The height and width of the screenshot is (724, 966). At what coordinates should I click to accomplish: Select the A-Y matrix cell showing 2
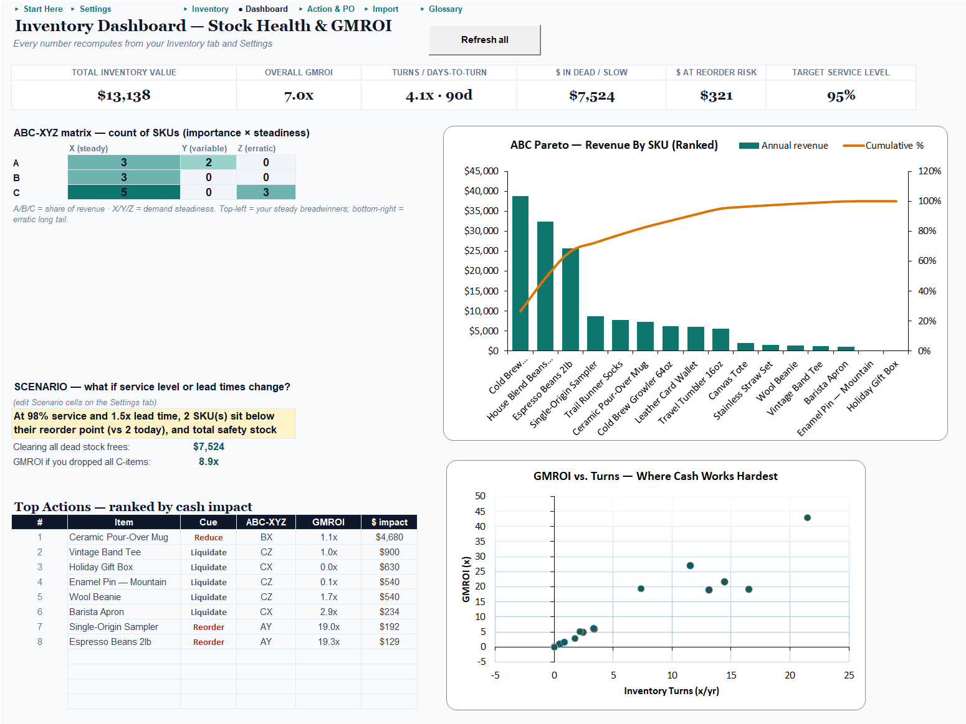coord(209,162)
